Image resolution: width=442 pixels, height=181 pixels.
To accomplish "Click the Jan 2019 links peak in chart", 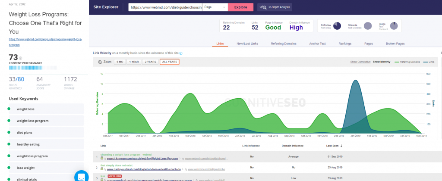I will point(356,81).
